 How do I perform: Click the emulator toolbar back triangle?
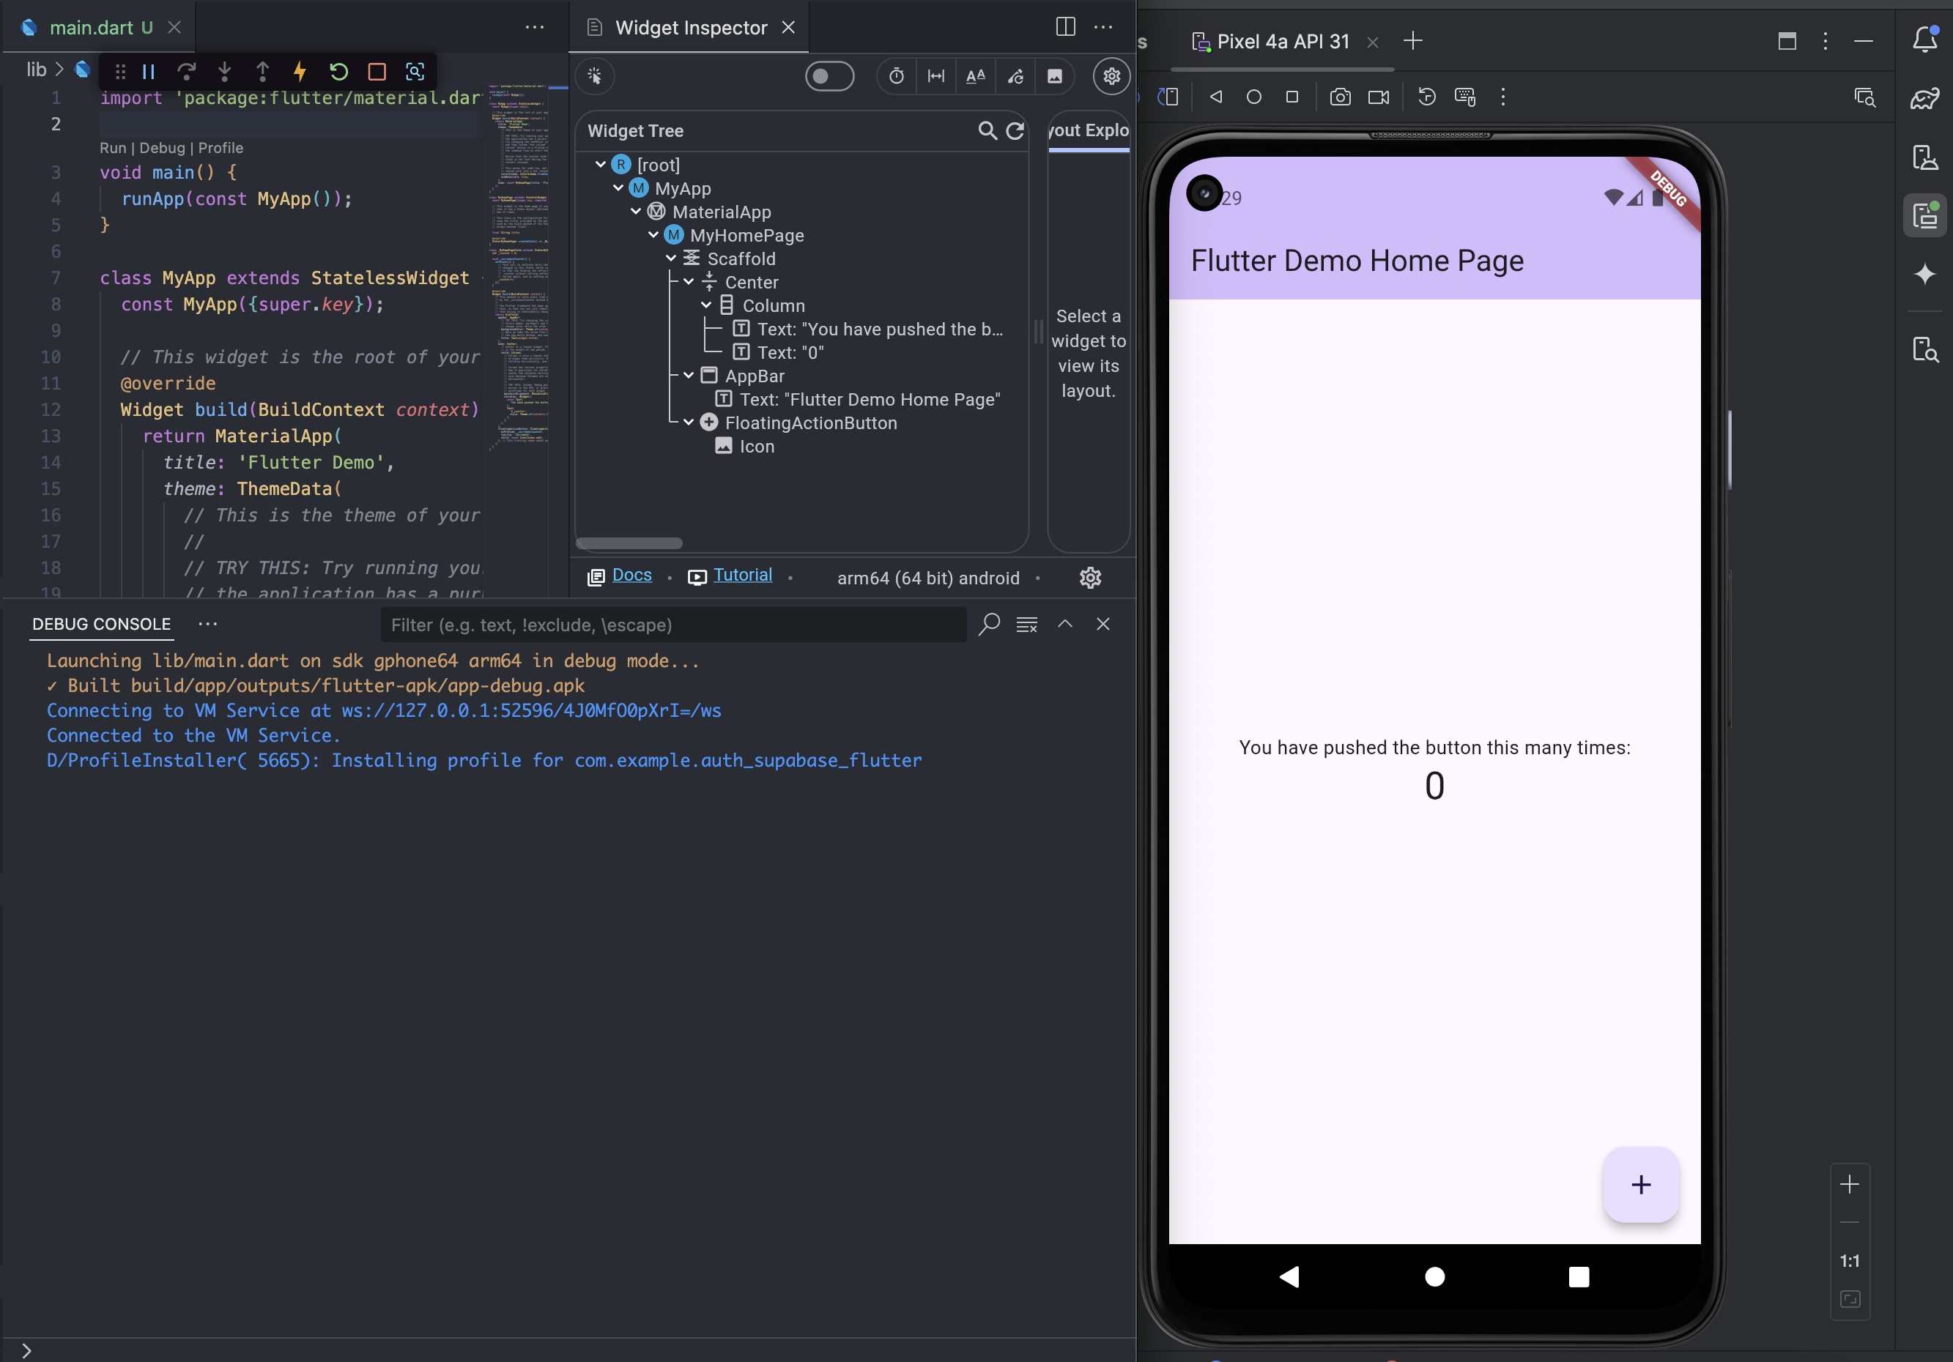pos(1215,97)
